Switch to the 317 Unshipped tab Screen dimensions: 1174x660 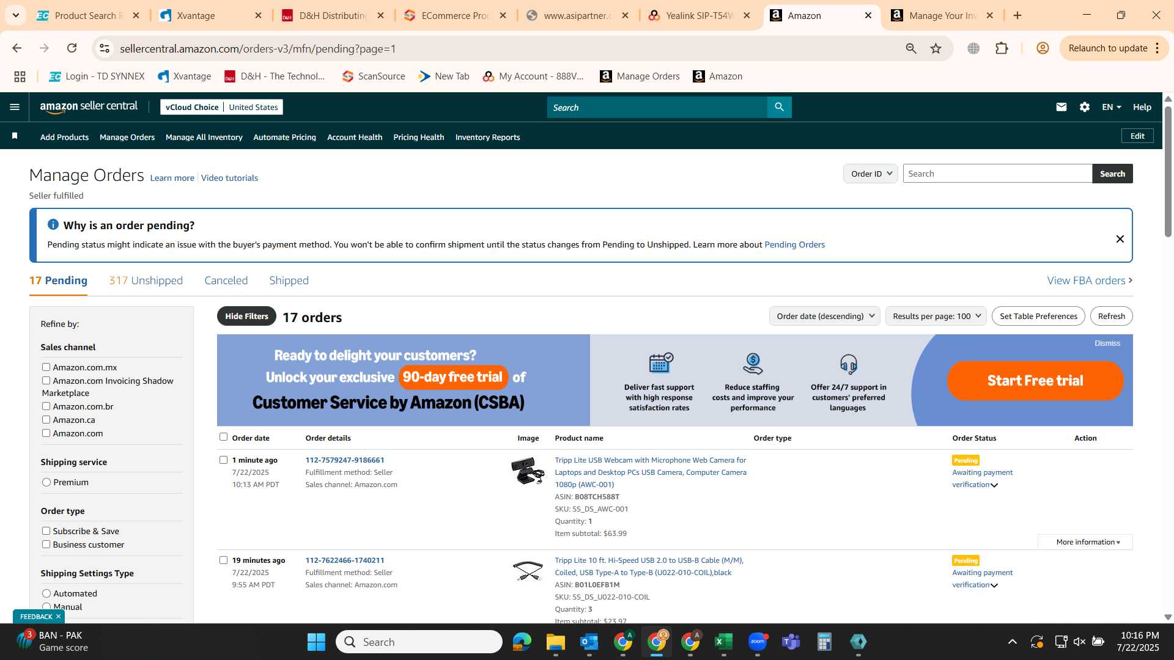[x=146, y=280]
